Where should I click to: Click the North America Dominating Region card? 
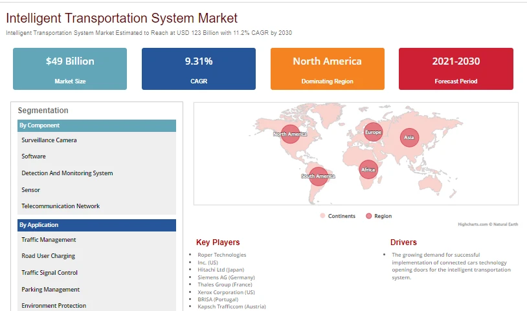327,69
